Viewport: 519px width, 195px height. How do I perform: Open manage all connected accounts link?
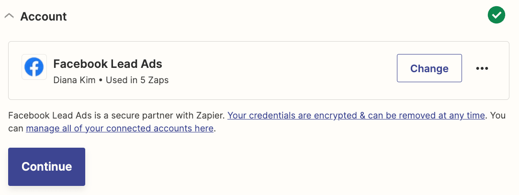click(x=120, y=128)
